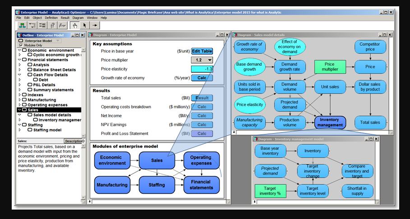Open the Result menu
The width and height of the screenshot is (410, 219).
click(x=65, y=18)
